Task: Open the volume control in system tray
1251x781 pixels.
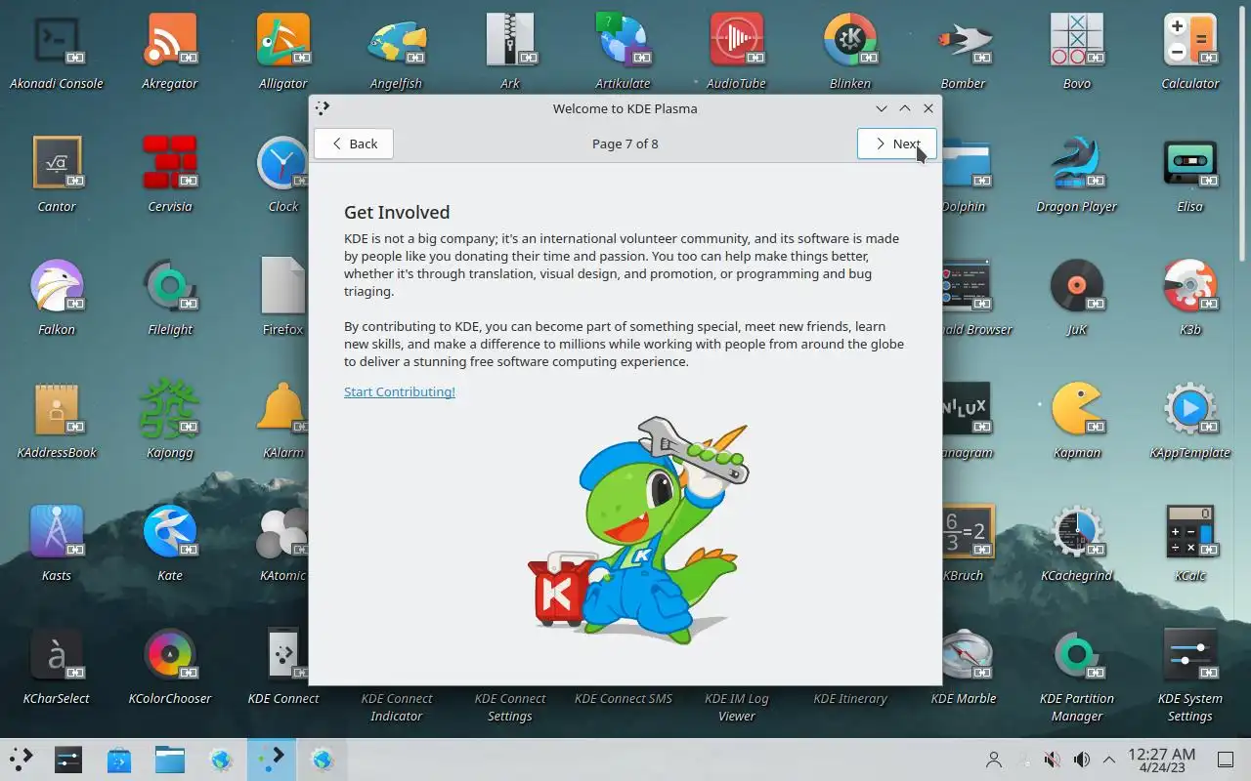Action: point(1081,760)
